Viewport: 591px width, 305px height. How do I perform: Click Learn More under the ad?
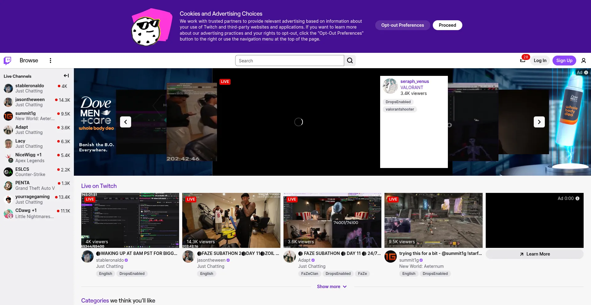click(534, 254)
